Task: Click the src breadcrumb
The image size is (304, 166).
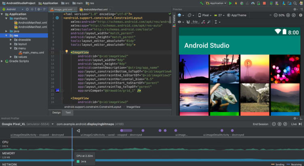Action: [65, 3]
